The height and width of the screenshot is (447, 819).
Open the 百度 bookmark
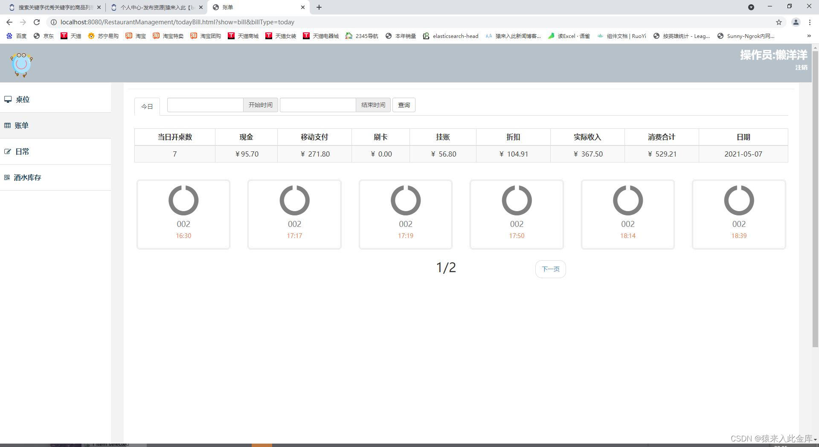point(17,36)
